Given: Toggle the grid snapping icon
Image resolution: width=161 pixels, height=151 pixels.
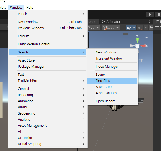Looking at the screenshot, I should coord(140,28).
